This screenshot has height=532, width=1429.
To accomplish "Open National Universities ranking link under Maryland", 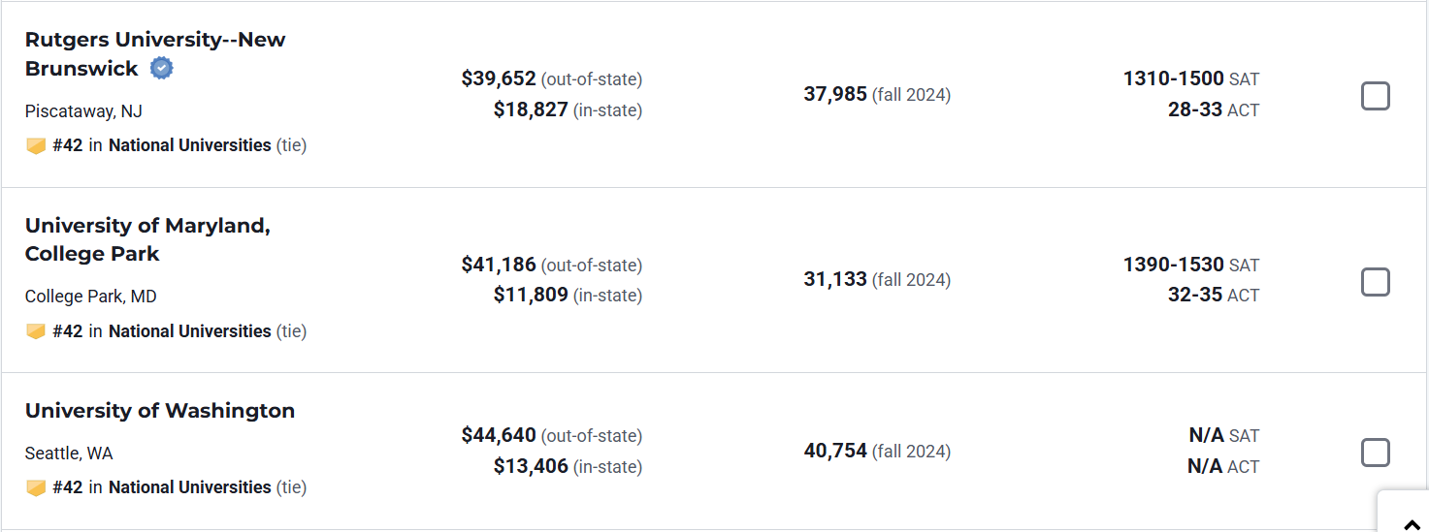I will pyautogui.click(x=189, y=331).
